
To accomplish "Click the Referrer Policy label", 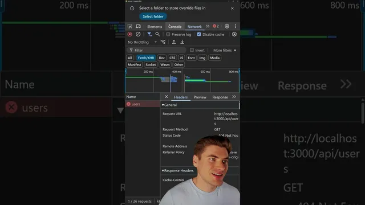I will (x=173, y=152).
